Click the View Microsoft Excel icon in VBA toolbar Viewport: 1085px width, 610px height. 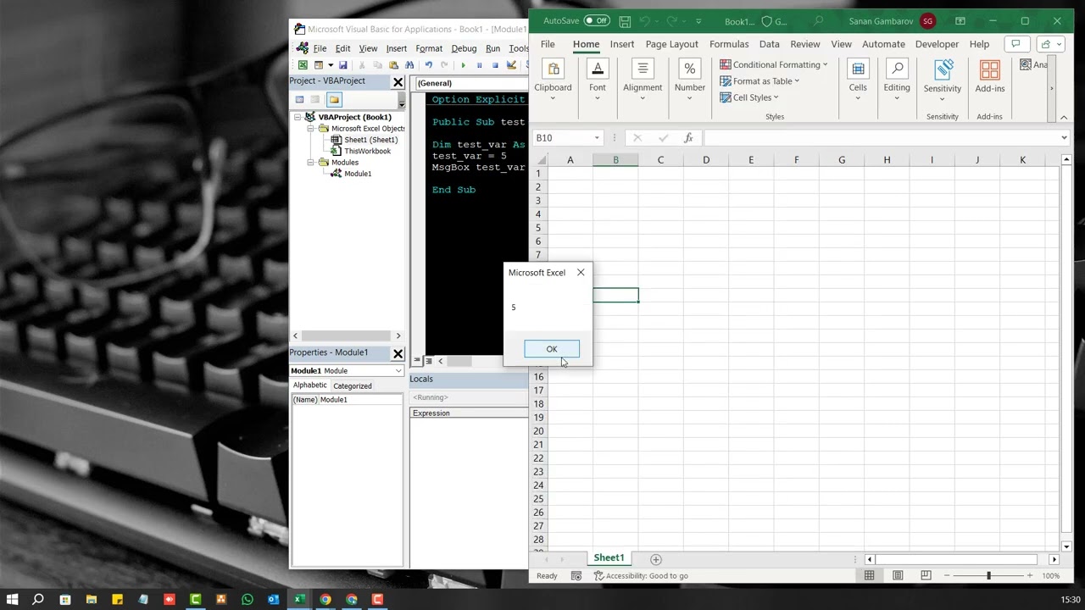click(303, 65)
